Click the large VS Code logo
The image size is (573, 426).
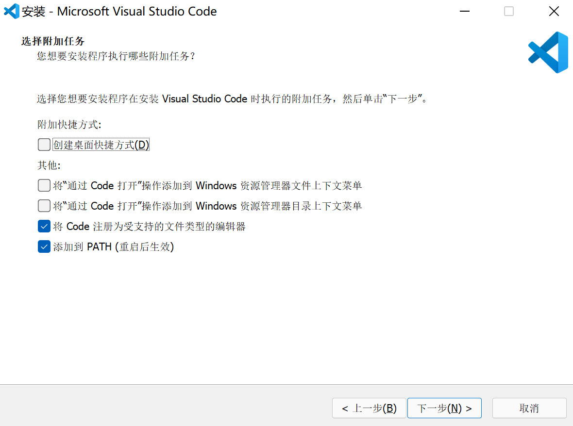point(548,52)
